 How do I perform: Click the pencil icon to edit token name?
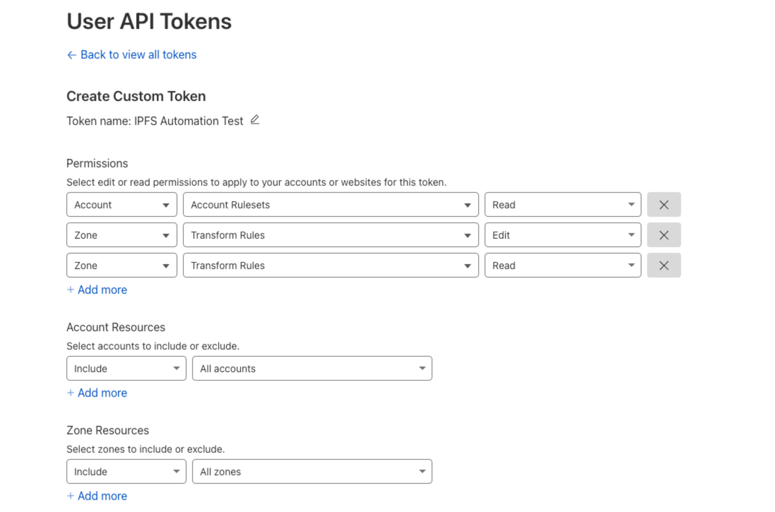click(x=255, y=120)
